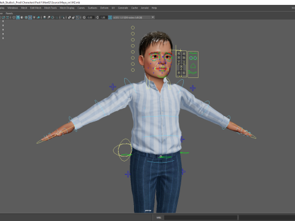This screenshot has height=221, width=295.
Task: Toggle screen space ambient occlusion
Action: point(44,18)
